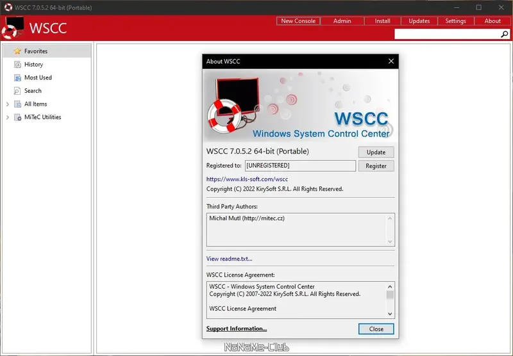The image size is (513, 356).
Task: Open the Install menu
Action: pos(382,21)
